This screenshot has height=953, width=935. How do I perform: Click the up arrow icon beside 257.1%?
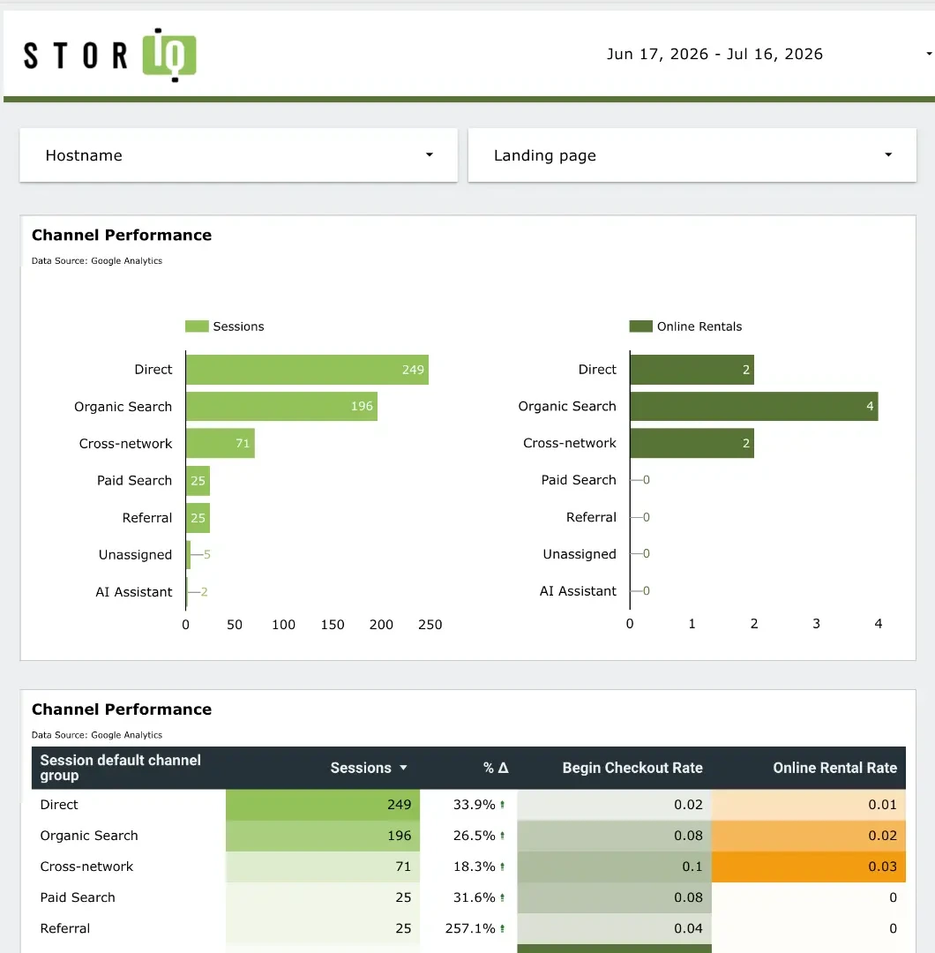pos(503,928)
